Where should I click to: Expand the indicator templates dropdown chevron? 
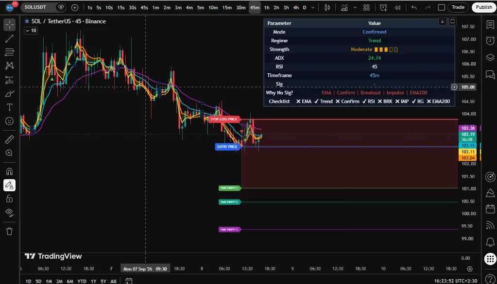click(355, 7)
